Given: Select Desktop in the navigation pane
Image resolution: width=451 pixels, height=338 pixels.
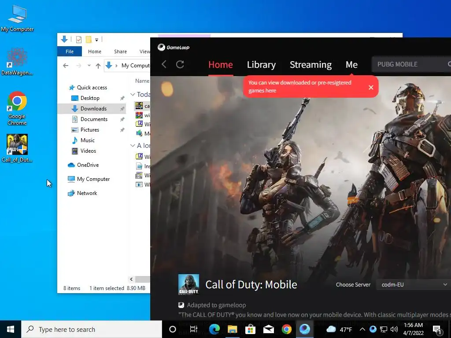Looking at the screenshot, I should pos(90,98).
